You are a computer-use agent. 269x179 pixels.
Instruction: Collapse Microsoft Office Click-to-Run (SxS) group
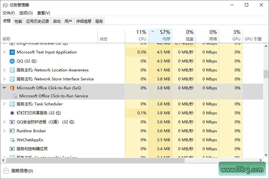pyautogui.click(x=4, y=88)
